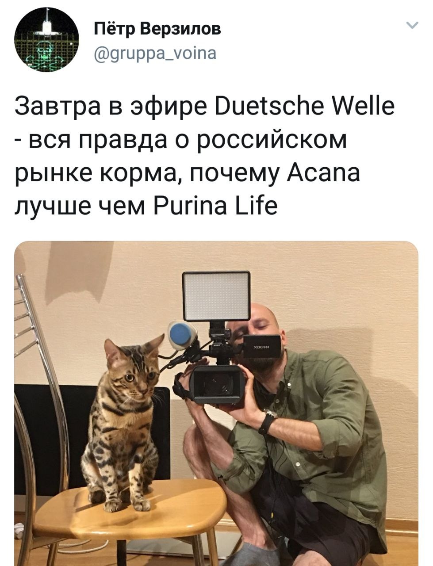Tap the XDCAM viewfinder screen in the photo
The height and width of the screenshot is (566, 433).
(x=261, y=346)
